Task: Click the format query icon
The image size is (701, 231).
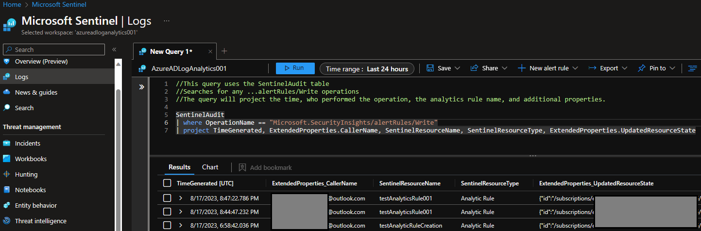Action: click(x=692, y=68)
